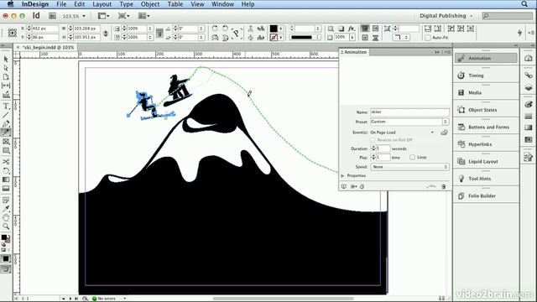Select the Selection tool arrow
The width and height of the screenshot is (537, 302).
pos(6,60)
